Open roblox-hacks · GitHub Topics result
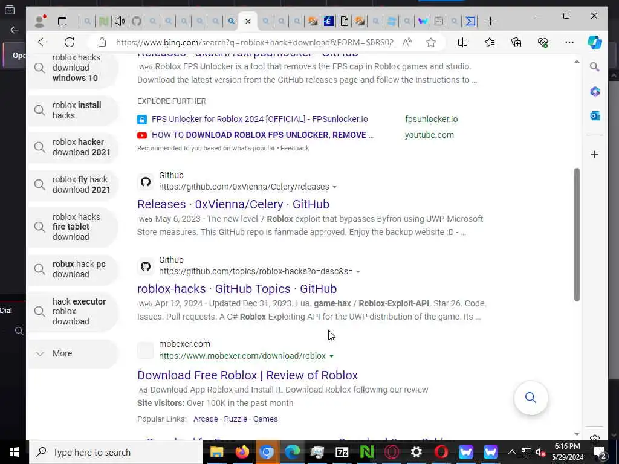 pyautogui.click(x=237, y=289)
